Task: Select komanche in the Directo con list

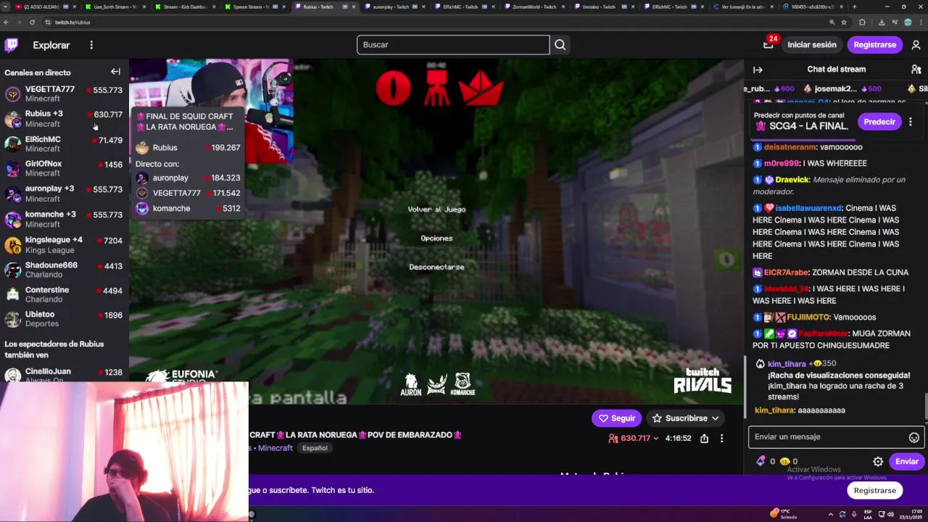Action: (187, 208)
